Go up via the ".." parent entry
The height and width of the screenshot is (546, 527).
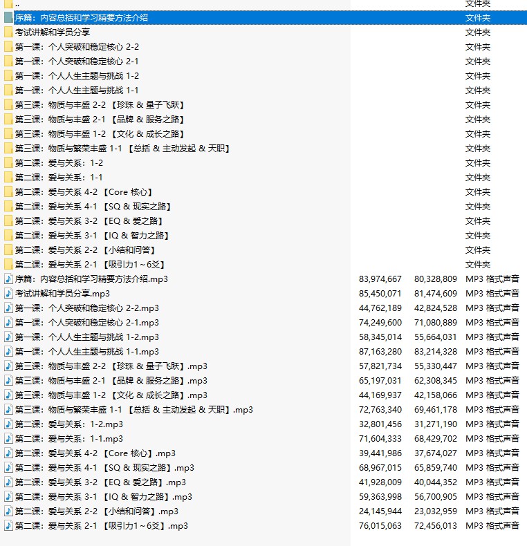pos(17,4)
